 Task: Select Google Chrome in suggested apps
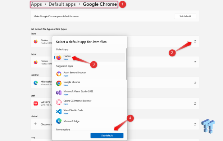pyautogui.click(x=90, y=83)
